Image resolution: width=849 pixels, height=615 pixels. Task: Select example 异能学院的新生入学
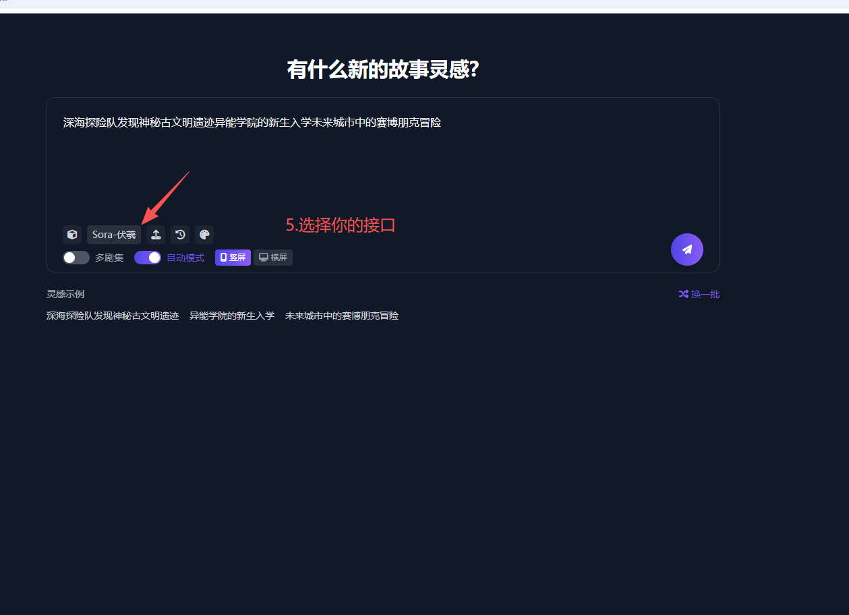click(x=232, y=316)
